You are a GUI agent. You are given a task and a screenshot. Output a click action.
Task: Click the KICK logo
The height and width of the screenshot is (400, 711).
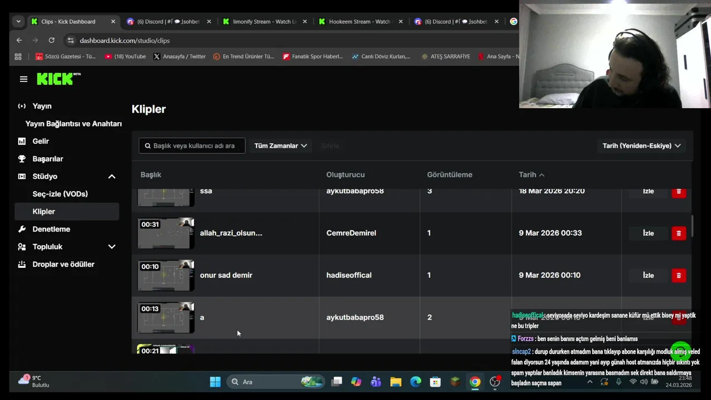pos(58,79)
